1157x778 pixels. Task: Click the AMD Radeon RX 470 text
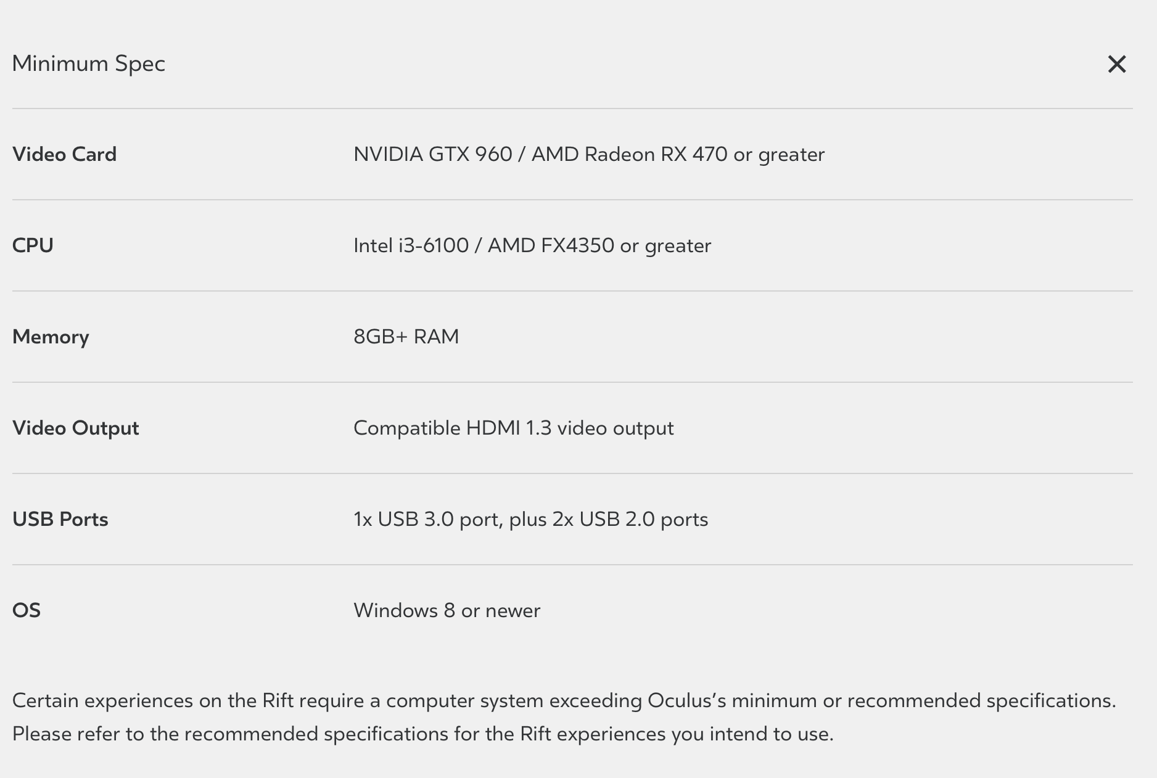point(630,154)
